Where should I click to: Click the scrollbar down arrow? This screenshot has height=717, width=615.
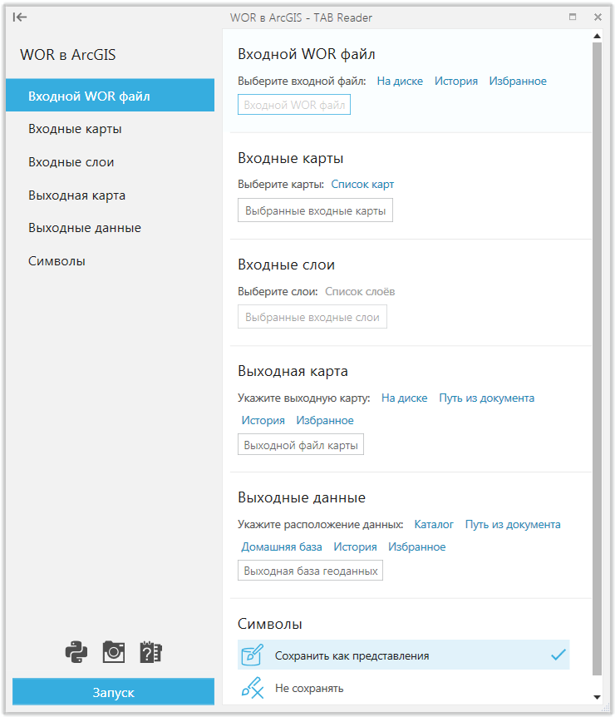coord(597,697)
